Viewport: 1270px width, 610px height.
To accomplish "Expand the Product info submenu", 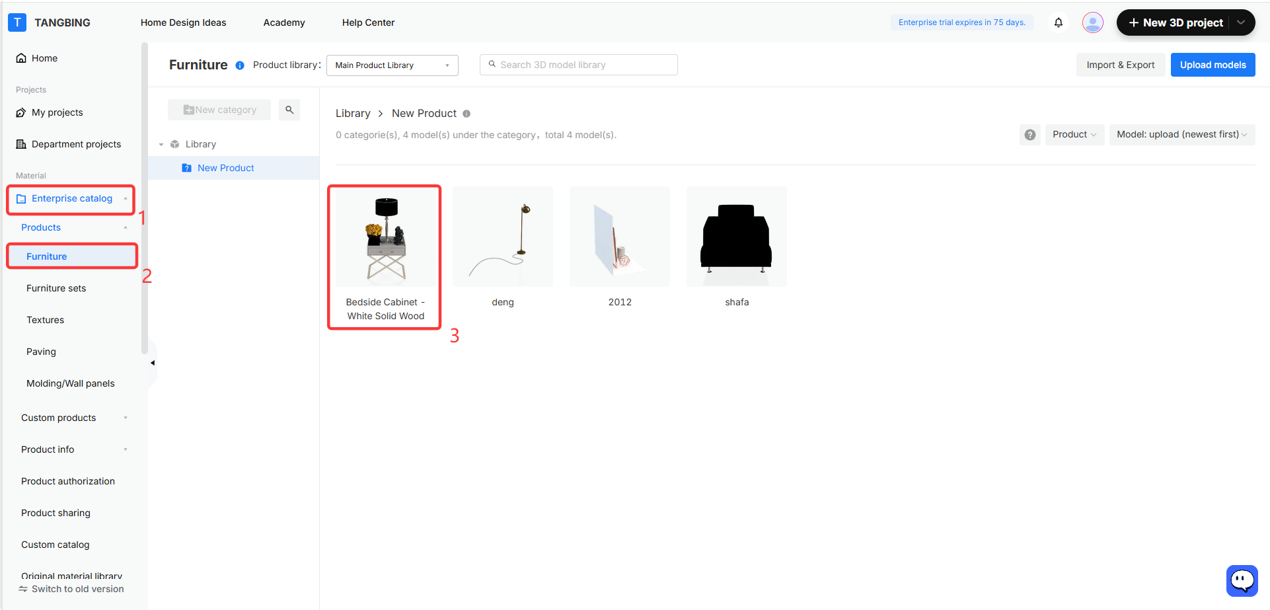I will pos(126,450).
